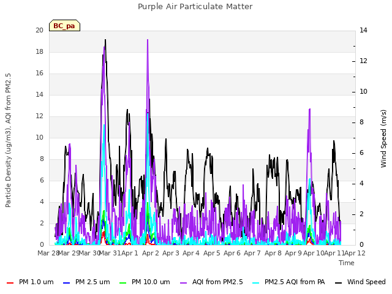The width and height of the screenshot is (392, 294).
Task: Click the purple AQI spike at Apr 2
Action: coord(148,40)
